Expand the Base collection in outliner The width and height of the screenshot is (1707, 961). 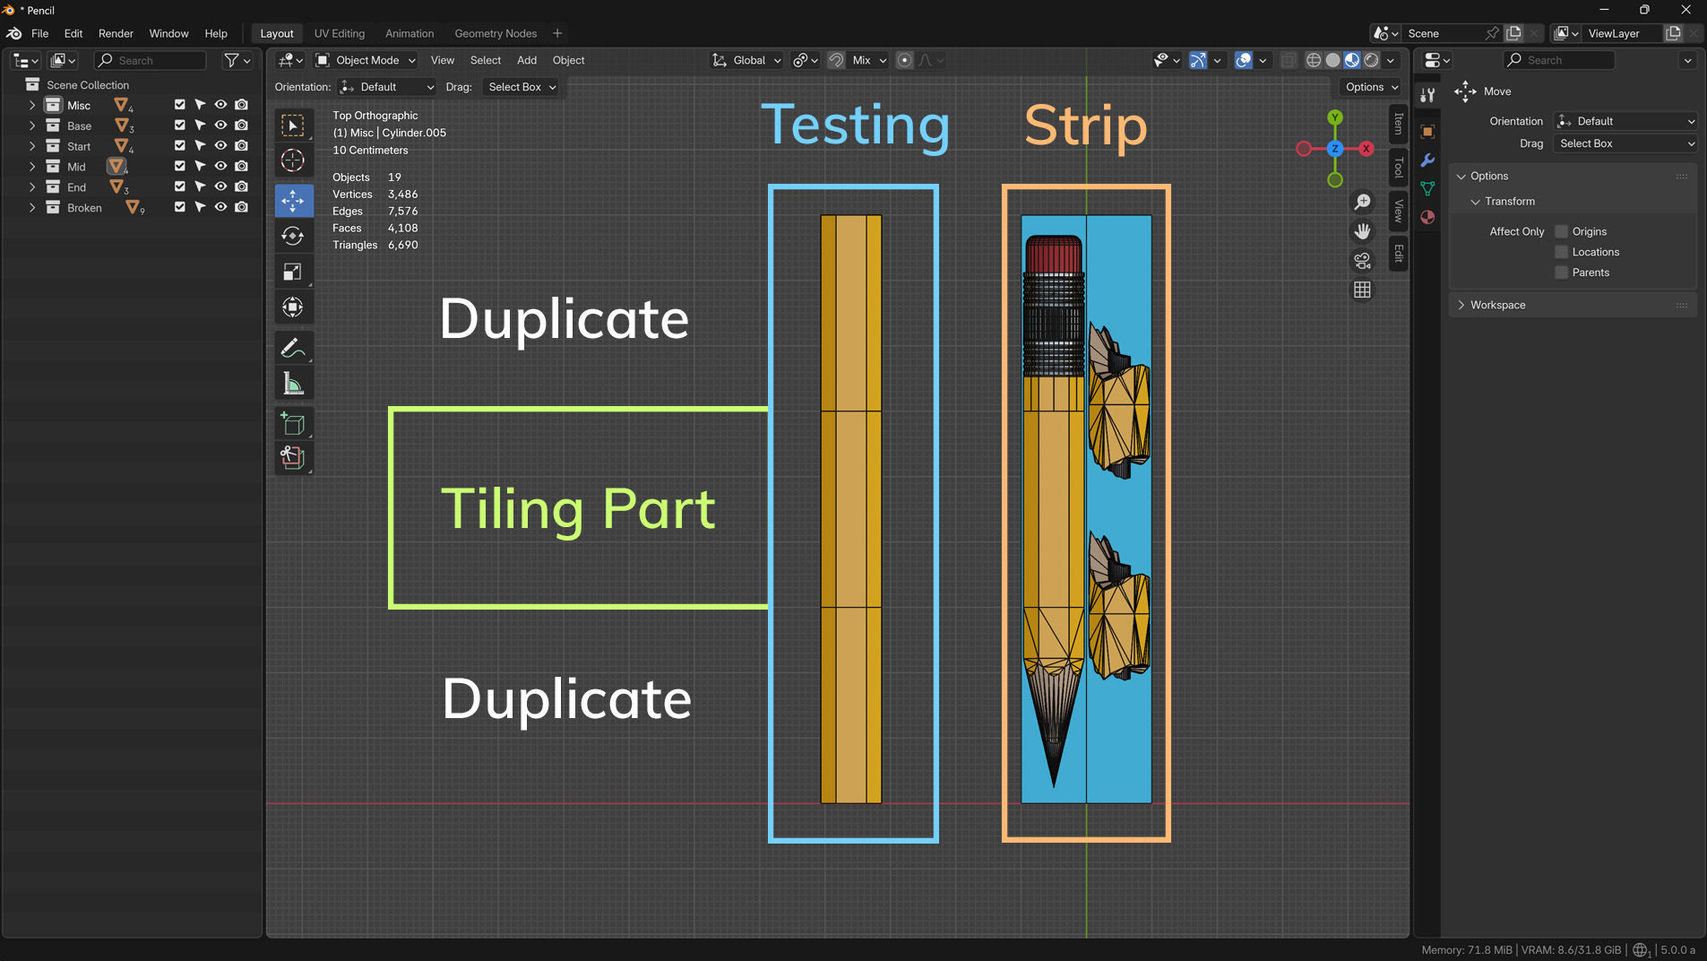tap(32, 126)
